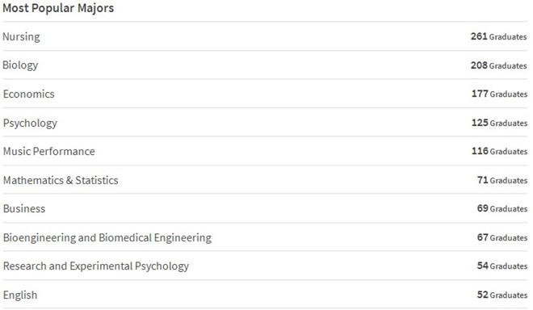Image resolution: width=533 pixels, height=310 pixels.
Task: Click the 67 Graduates count
Action: pyautogui.click(x=502, y=237)
